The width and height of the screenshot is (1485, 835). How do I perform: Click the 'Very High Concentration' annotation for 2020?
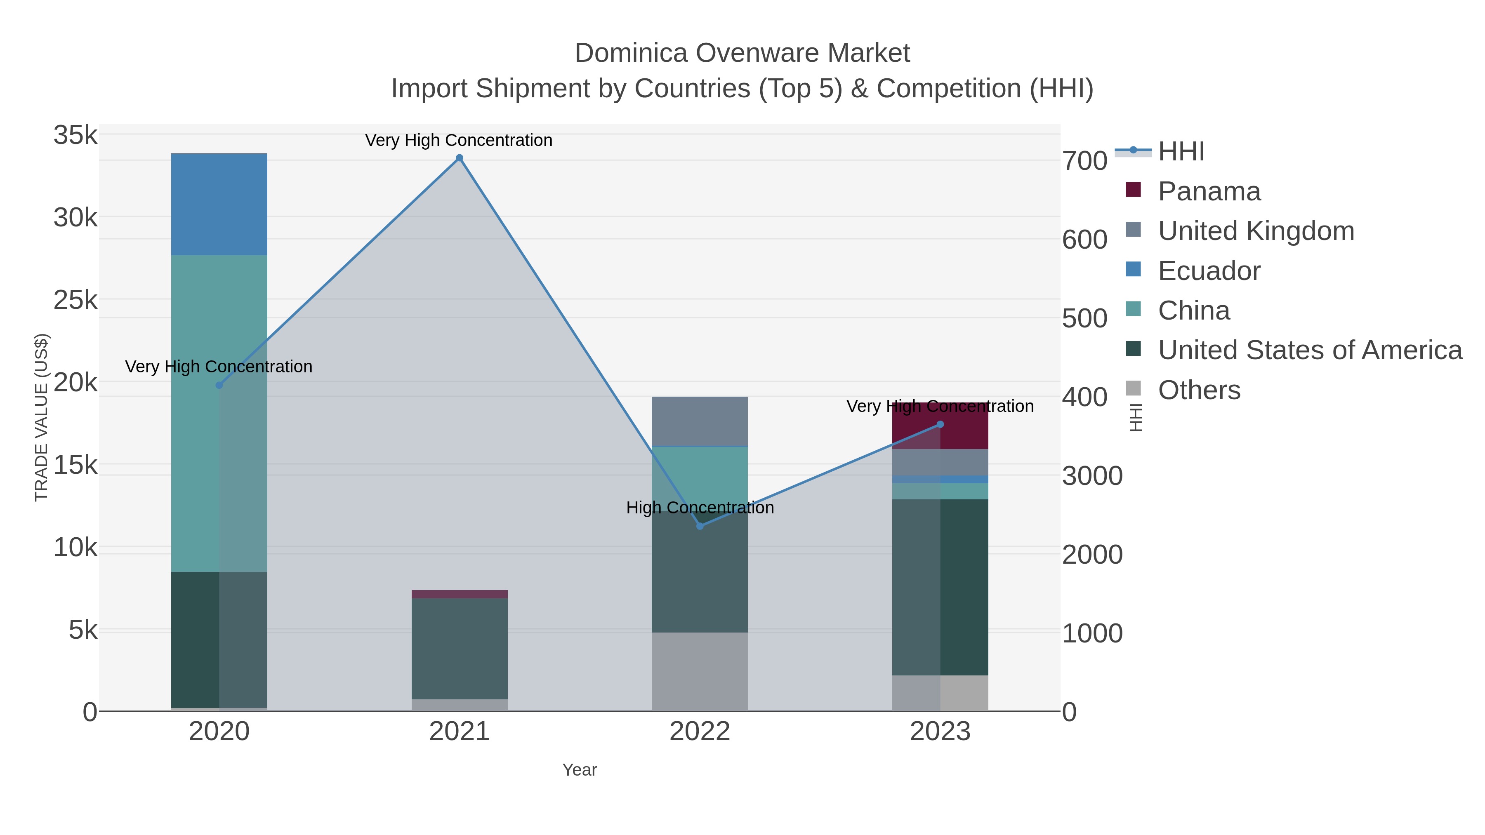219,367
